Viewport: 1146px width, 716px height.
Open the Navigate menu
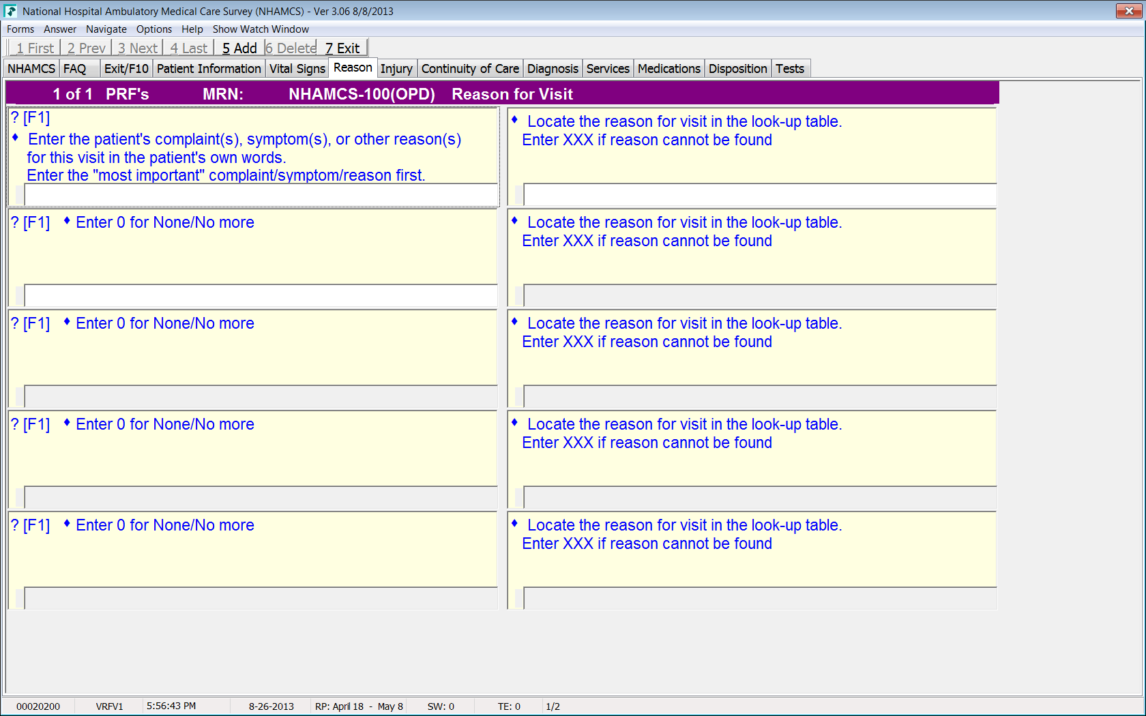106,29
